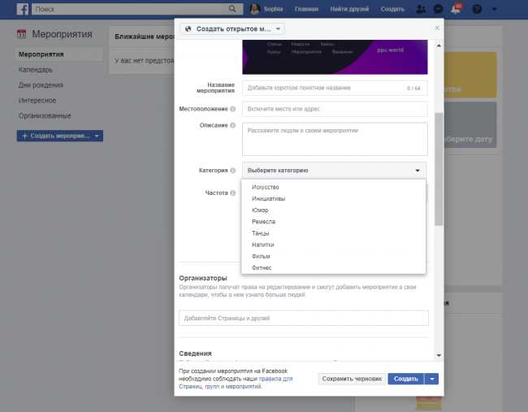Expand the Выберите категорию dropdown

coord(335,171)
